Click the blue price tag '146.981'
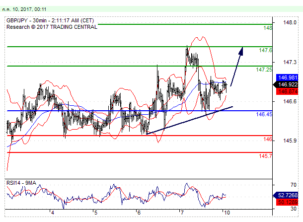The height and width of the screenshot is (222, 303). click(x=287, y=77)
